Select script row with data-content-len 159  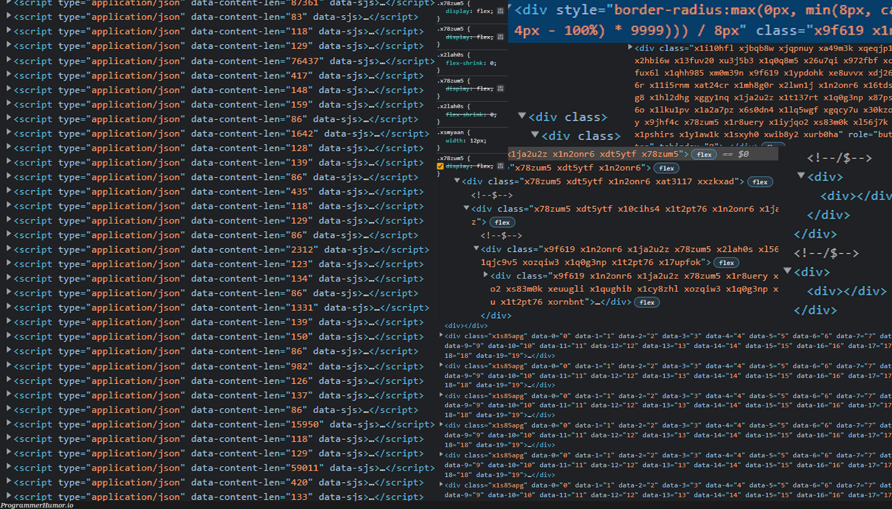click(218, 104)
